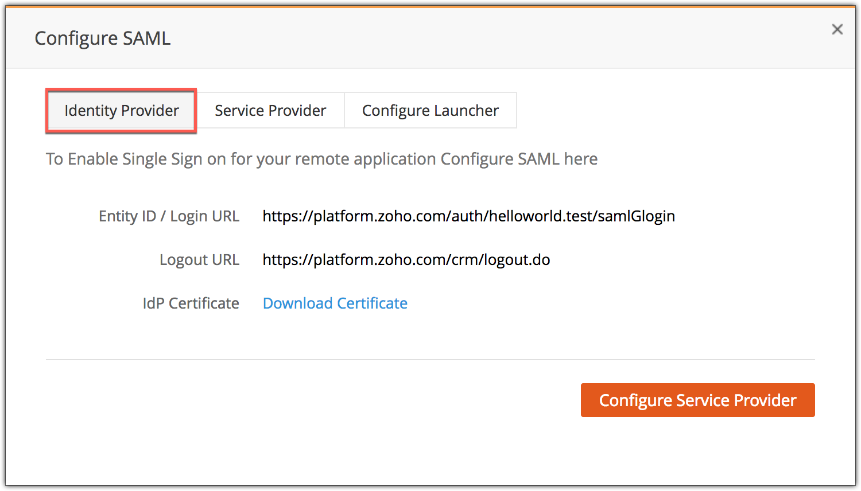Click the crm/logout.do Logout URL value
The image size is (861, 491).
406,260
